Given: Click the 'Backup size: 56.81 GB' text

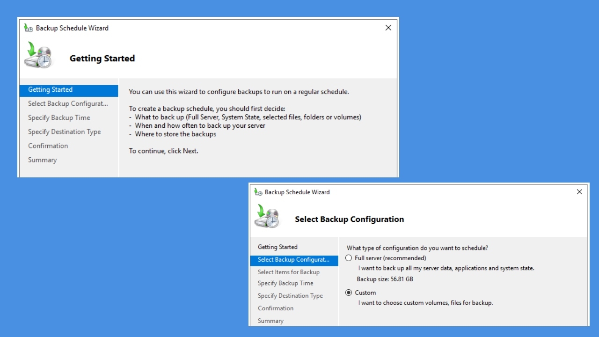Looking at the screenshot, I should [x=385, y=279].
